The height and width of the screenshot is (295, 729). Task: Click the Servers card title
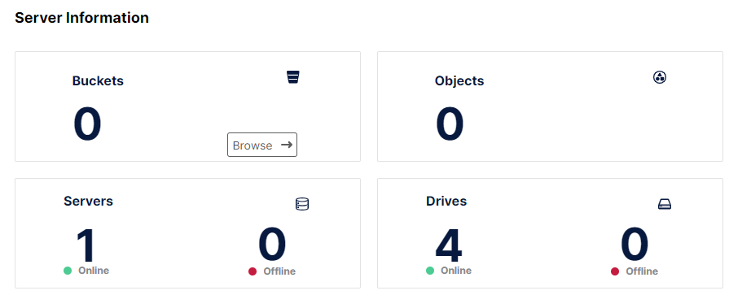click(88, 201)
